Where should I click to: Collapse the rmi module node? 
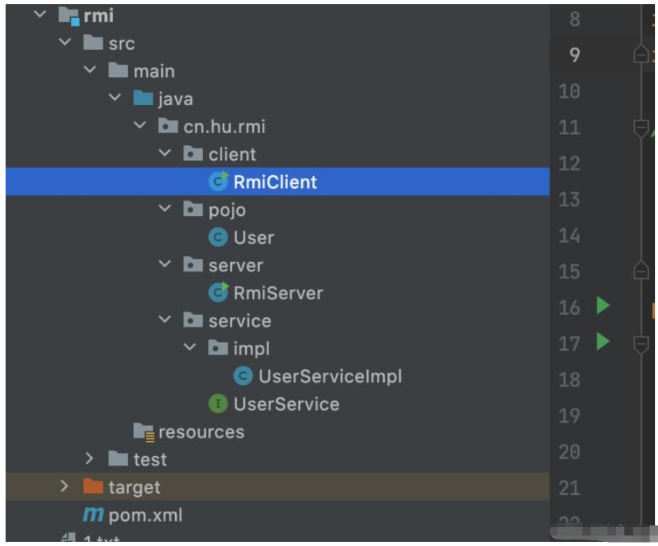click(x=40, y=14)
